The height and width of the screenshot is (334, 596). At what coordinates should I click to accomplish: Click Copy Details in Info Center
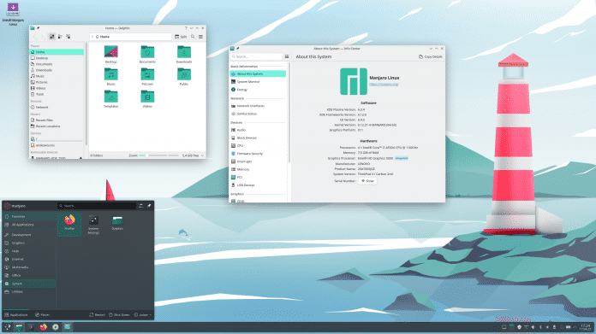pyautogui.click(x=431, y=56)
